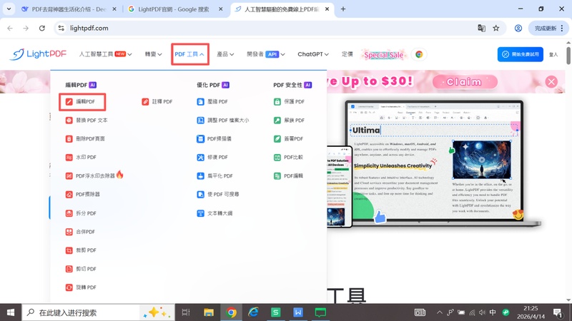Open the 註釋 PDF tool
This screenshot has height=321, width=572.
pyautogui.click(x=157, y=102)
